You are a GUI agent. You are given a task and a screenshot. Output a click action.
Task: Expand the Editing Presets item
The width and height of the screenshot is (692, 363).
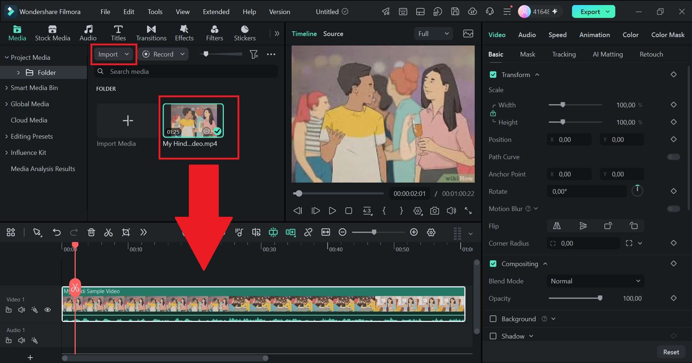click(6, 136)
